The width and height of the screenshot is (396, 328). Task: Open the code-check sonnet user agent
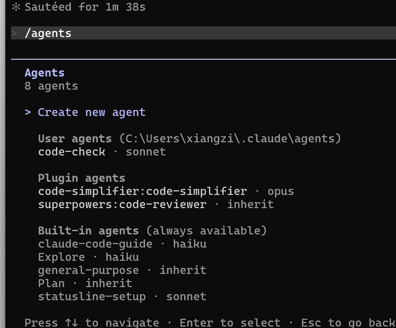pos(102,152)
